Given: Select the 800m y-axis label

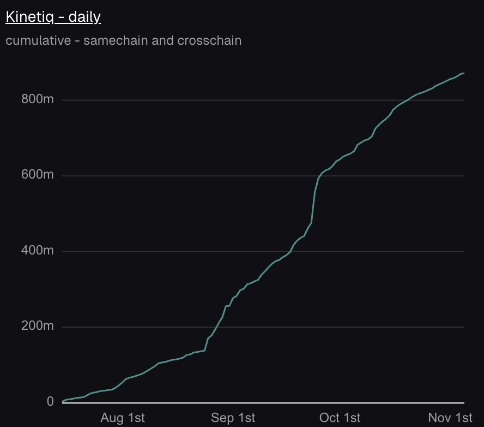Looking at the screenshot, I should coord(38,99).
